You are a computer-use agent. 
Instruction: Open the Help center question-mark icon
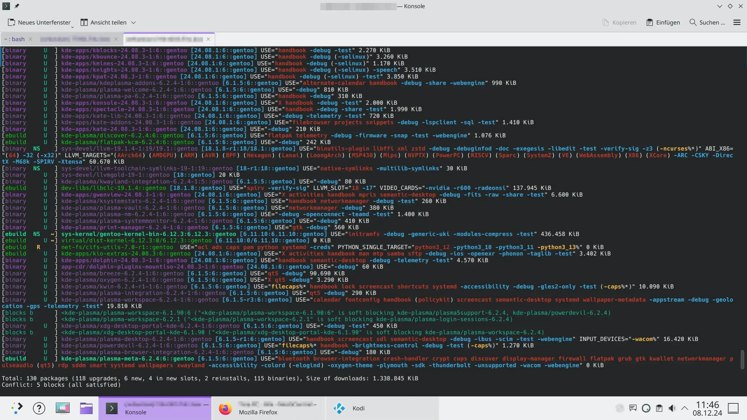[x=39, y=408]
